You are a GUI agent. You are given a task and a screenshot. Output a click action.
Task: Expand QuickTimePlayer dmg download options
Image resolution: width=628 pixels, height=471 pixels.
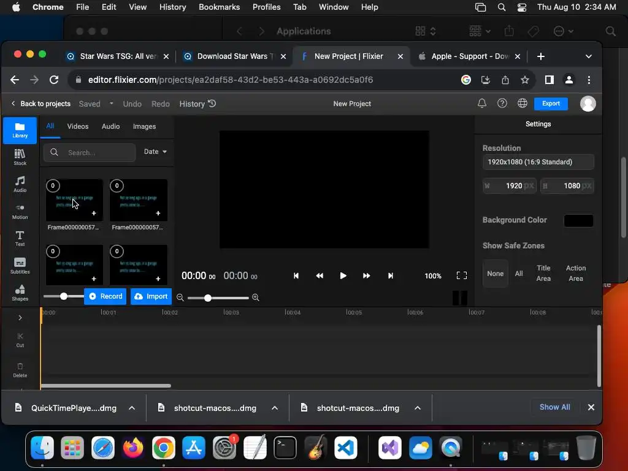click(132, 408)
